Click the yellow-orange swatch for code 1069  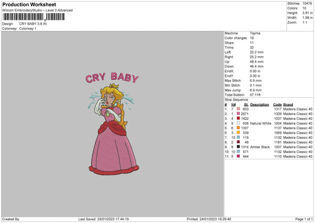tap(238, 133)
